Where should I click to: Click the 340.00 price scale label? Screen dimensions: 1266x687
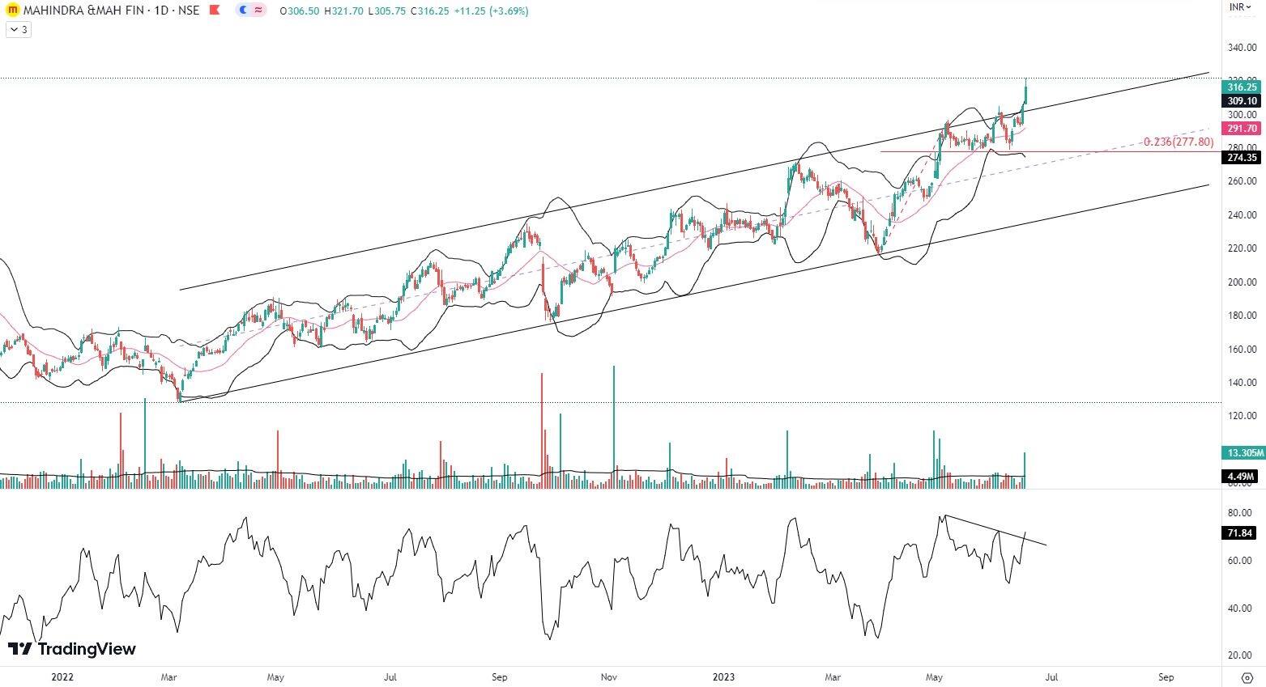click(1242, 48)
